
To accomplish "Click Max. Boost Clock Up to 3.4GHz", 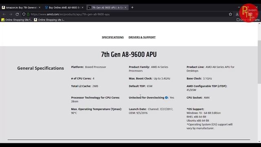I will click(x=150, y=78).
